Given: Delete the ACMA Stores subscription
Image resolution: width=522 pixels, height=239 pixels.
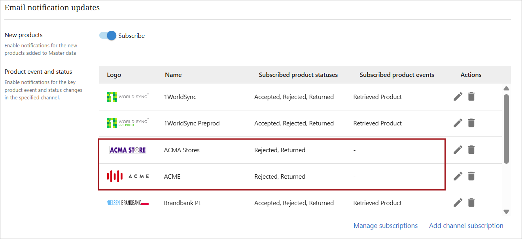Looking at the screenshot, I should pos(471,150).
